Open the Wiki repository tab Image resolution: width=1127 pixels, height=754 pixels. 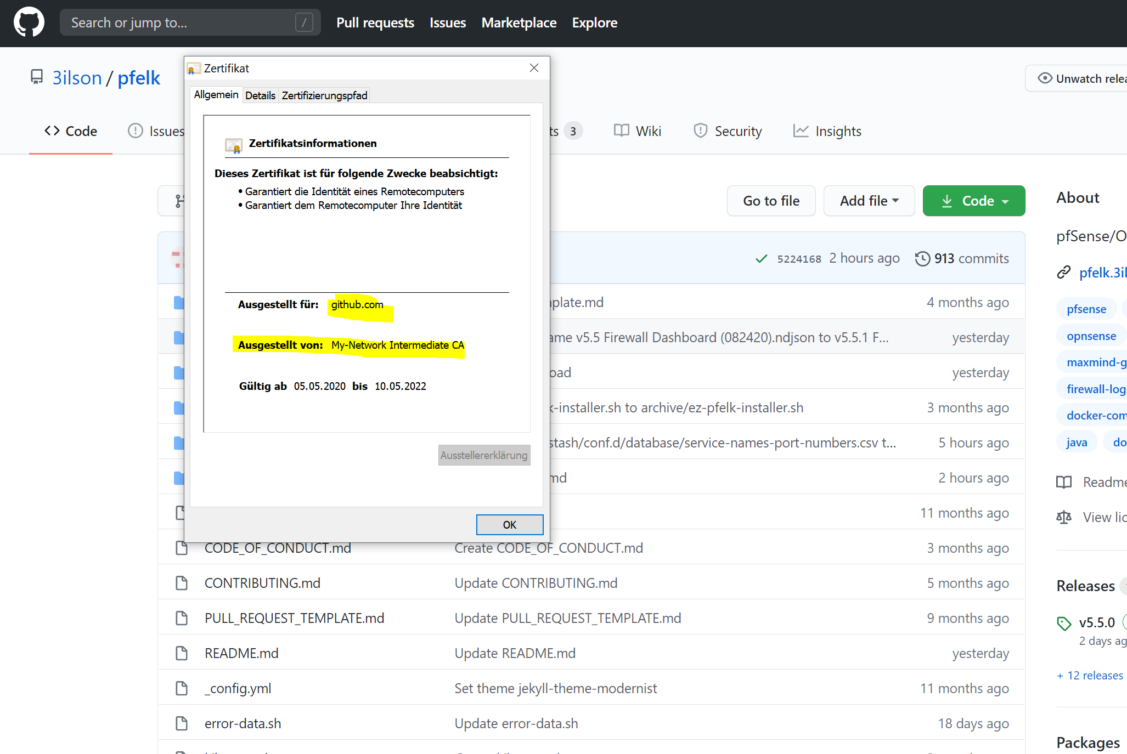click(638, 131)
